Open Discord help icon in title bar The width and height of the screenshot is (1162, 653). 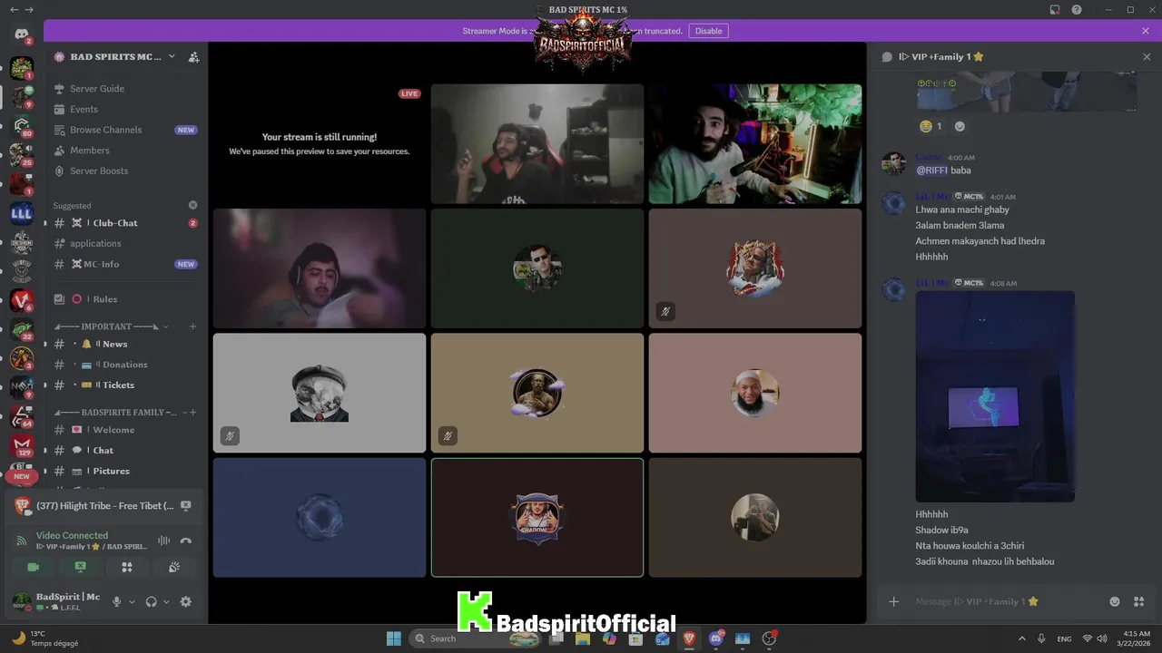(1077, 10)
